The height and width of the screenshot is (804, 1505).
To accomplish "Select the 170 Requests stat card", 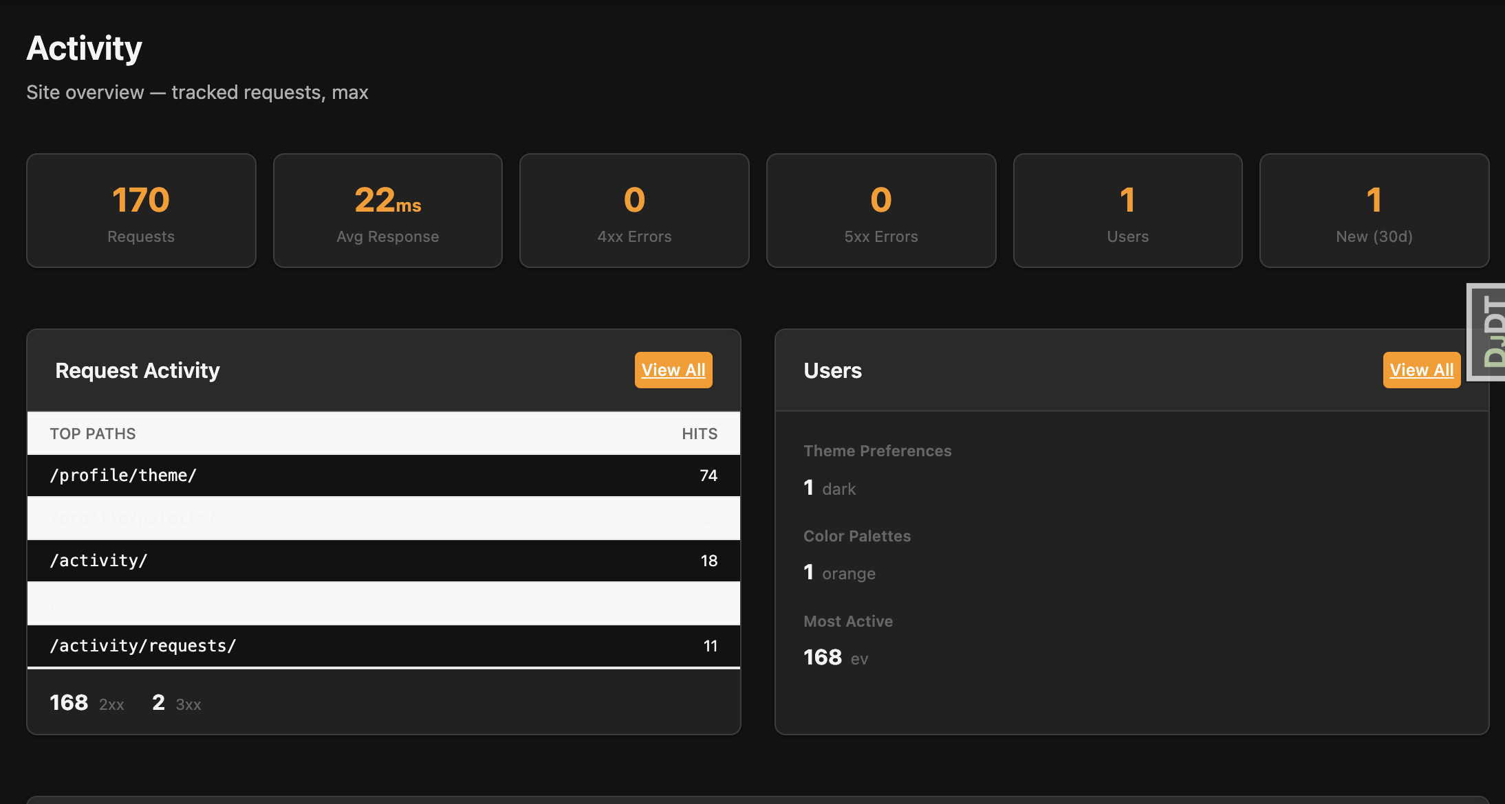I will click(x=140, y=210).
